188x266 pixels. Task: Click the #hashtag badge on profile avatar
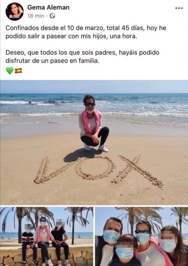pyautogui.click(x=15, y=16)
